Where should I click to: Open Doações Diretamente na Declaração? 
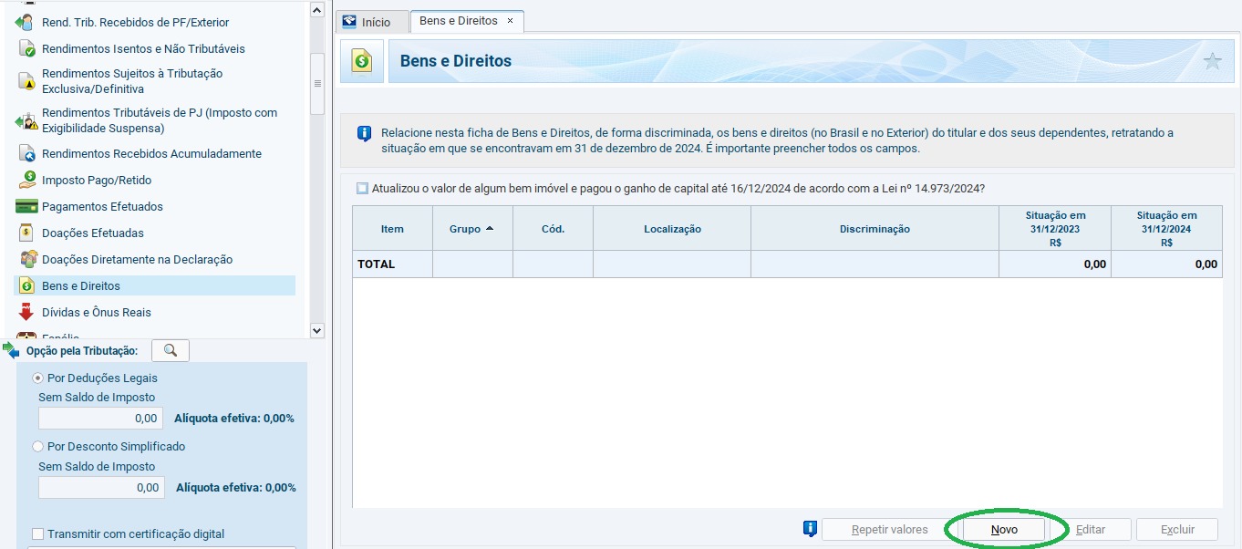pyautogui.click(x=137, y=260)
